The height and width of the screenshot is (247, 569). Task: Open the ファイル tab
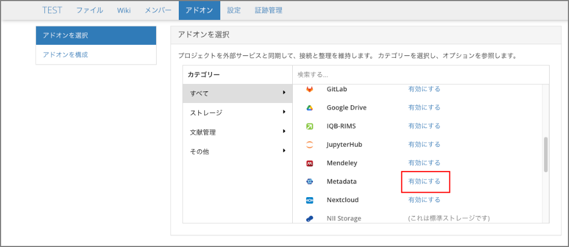point(89,11)
